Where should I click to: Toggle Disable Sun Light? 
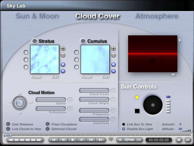coord(123,129)
